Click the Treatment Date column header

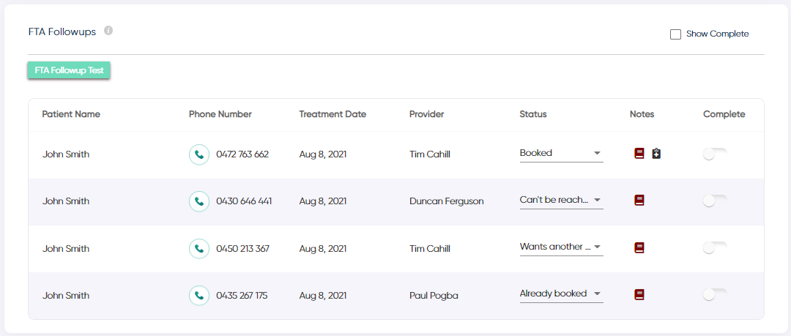point(333,114)
